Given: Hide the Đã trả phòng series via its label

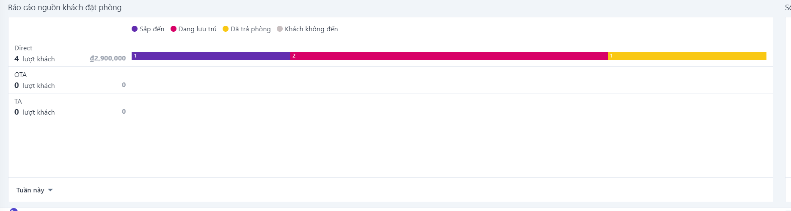Looking at the screenshot, I should [x=251, y=29].
